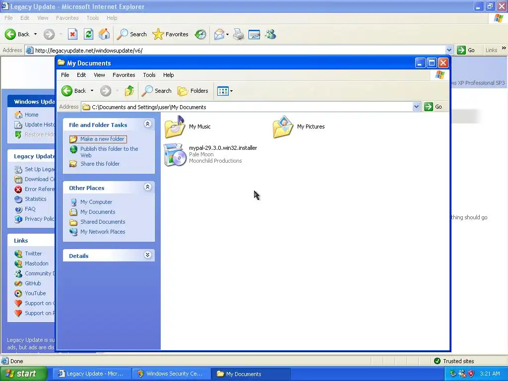Open the Mail button dropdown arrow
Image resolution: width=508 pixels, height=381 pixels.
tap(227, 34)
